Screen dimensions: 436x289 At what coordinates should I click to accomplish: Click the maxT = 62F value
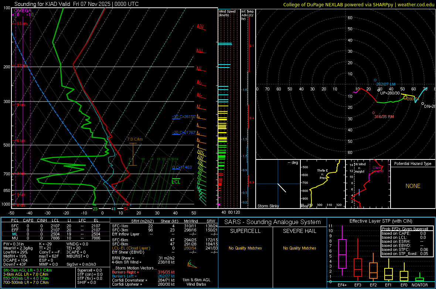click(49, 256)
